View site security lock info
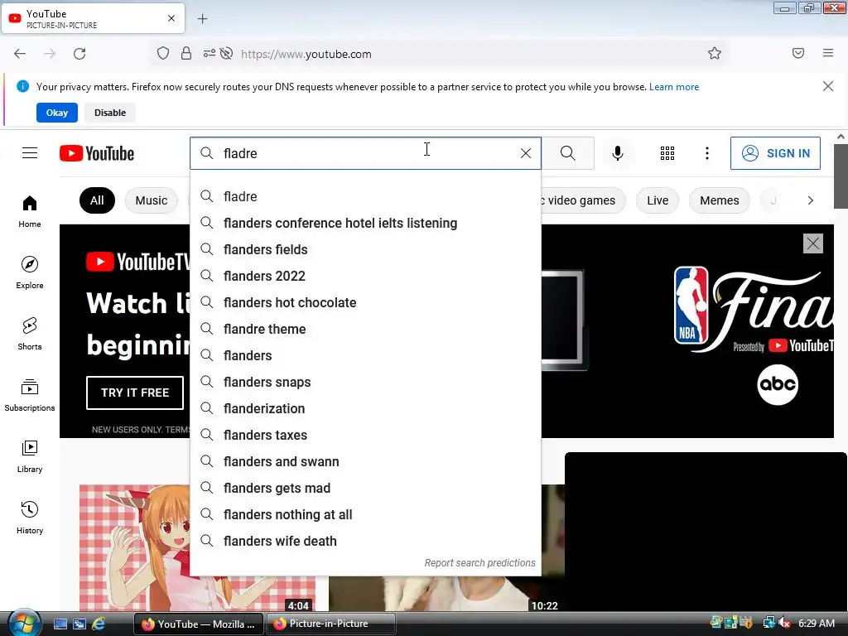 pyautogui.click(x=186, y=54)
